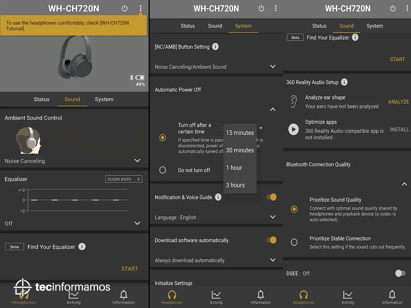Tap the ear shape analysis icon
This screenshot has height=308, width=411.
[x=294, y=102]
